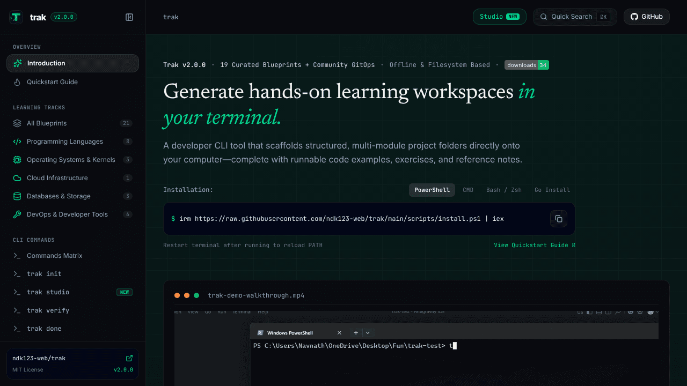
Task: Open the Studio NEW button in the header
Action: coord(500,17)
